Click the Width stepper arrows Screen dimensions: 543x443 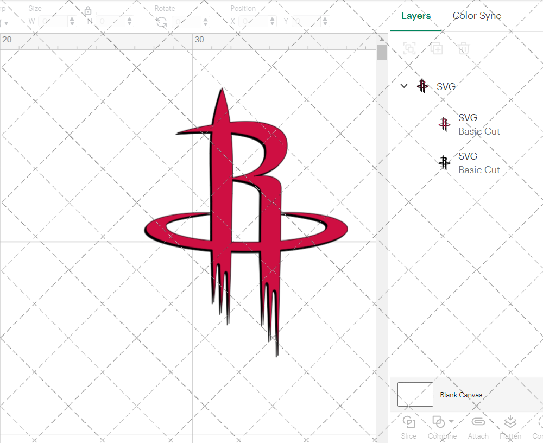(72, 22)
